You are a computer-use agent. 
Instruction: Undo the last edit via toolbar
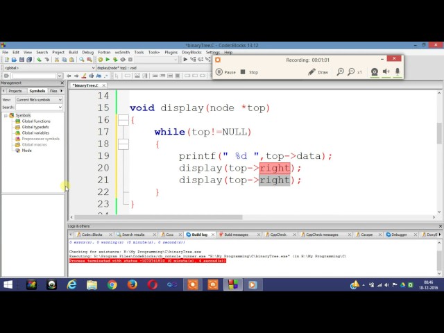(39, 60)
